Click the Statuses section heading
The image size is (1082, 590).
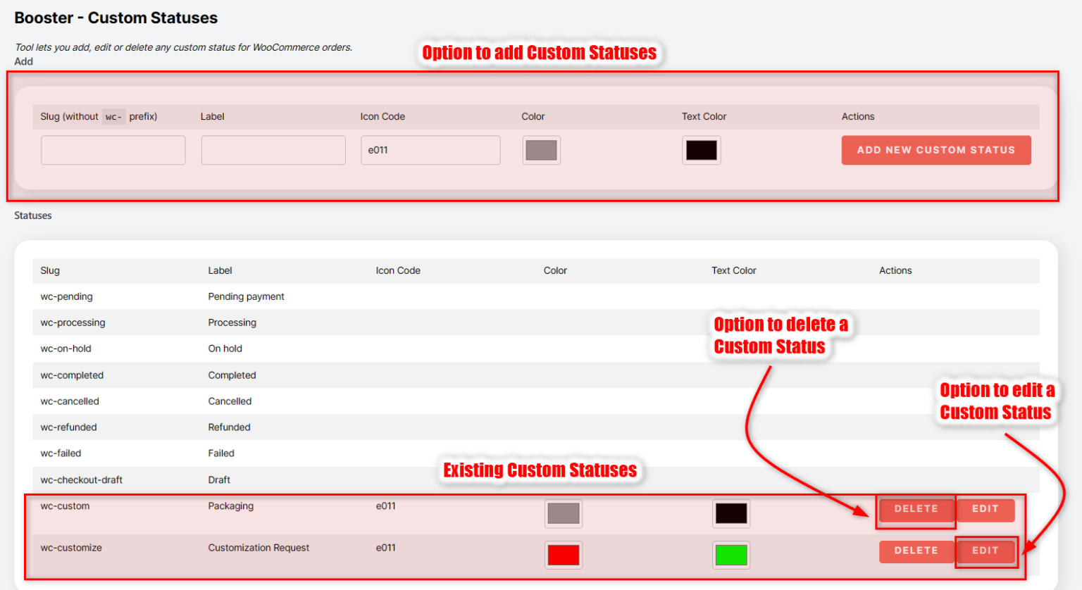[x=33, y=215]
